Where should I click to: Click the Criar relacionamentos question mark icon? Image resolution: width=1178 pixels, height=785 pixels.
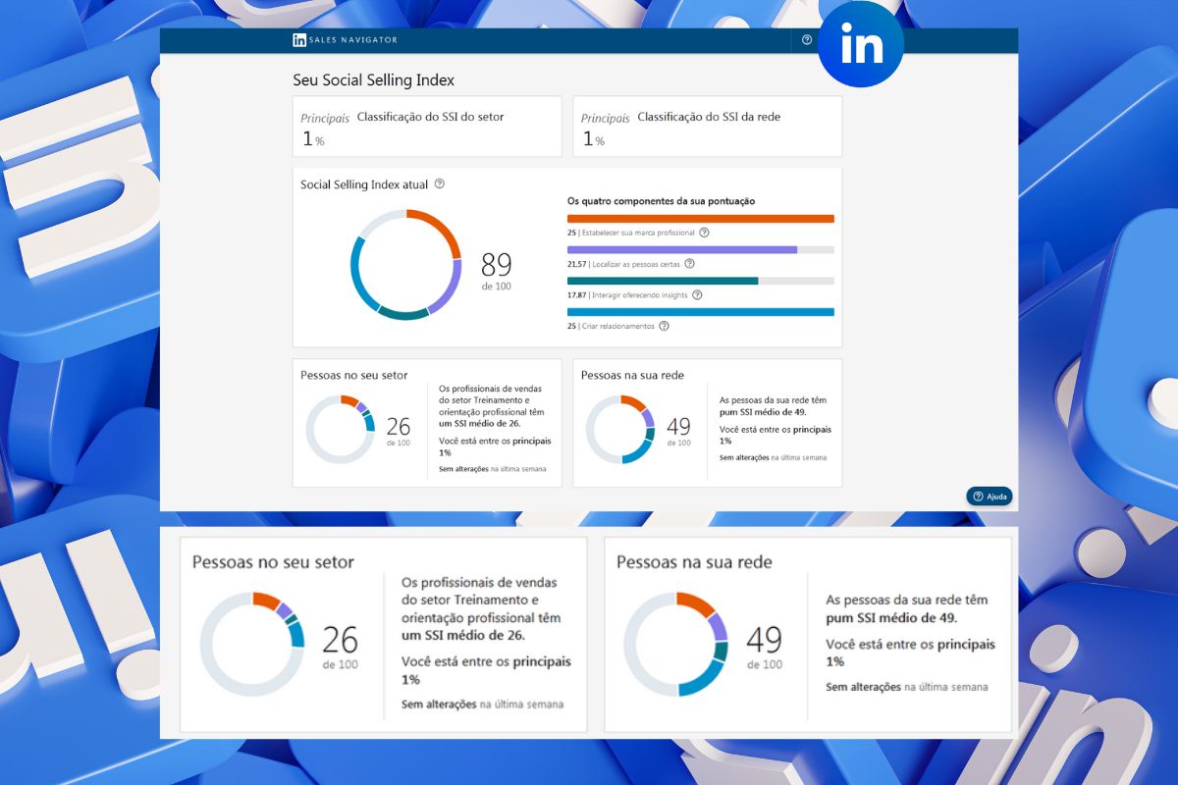665,326
